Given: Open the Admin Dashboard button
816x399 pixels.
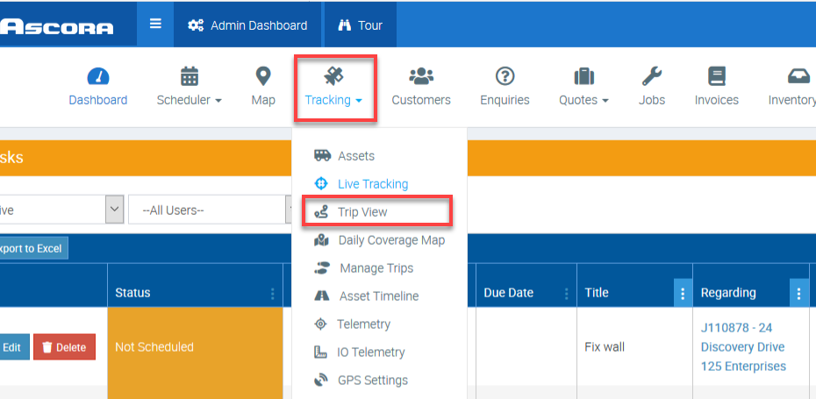Looking at the screenshot, I should tap(247, 25).
